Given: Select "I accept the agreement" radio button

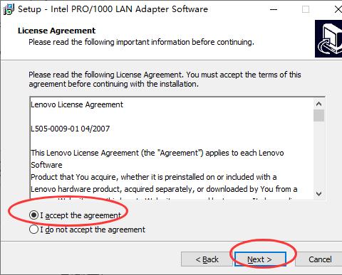Looking at the screenshot, I should click(x=33, y=215).
